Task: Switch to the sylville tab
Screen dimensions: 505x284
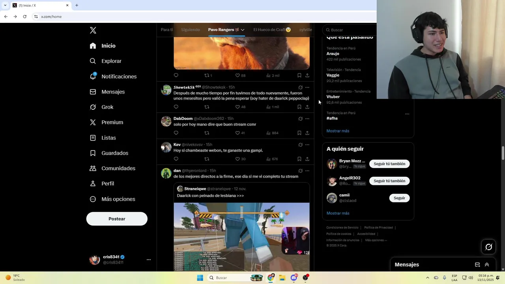Action: (x=306, y=30)
